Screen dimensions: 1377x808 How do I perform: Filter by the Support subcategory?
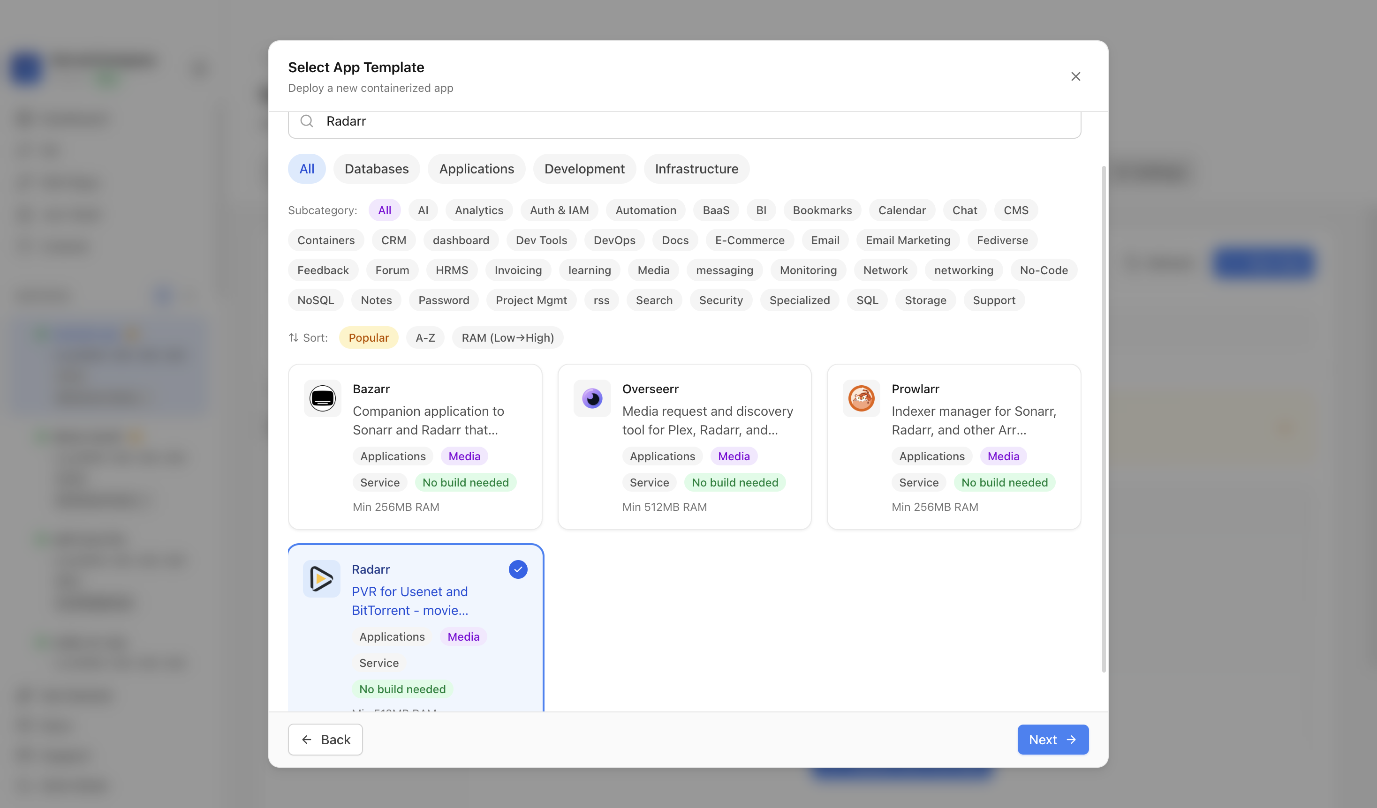coord(994,300)
